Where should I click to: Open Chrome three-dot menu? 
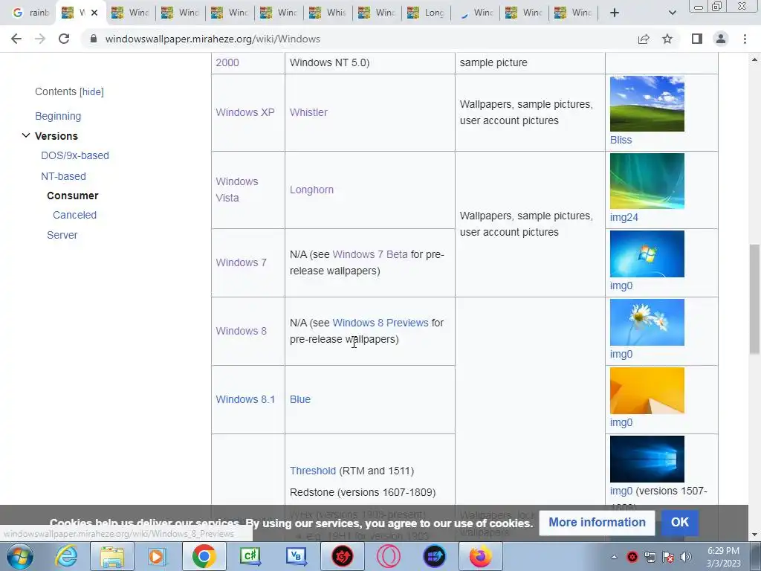[745, 39]
